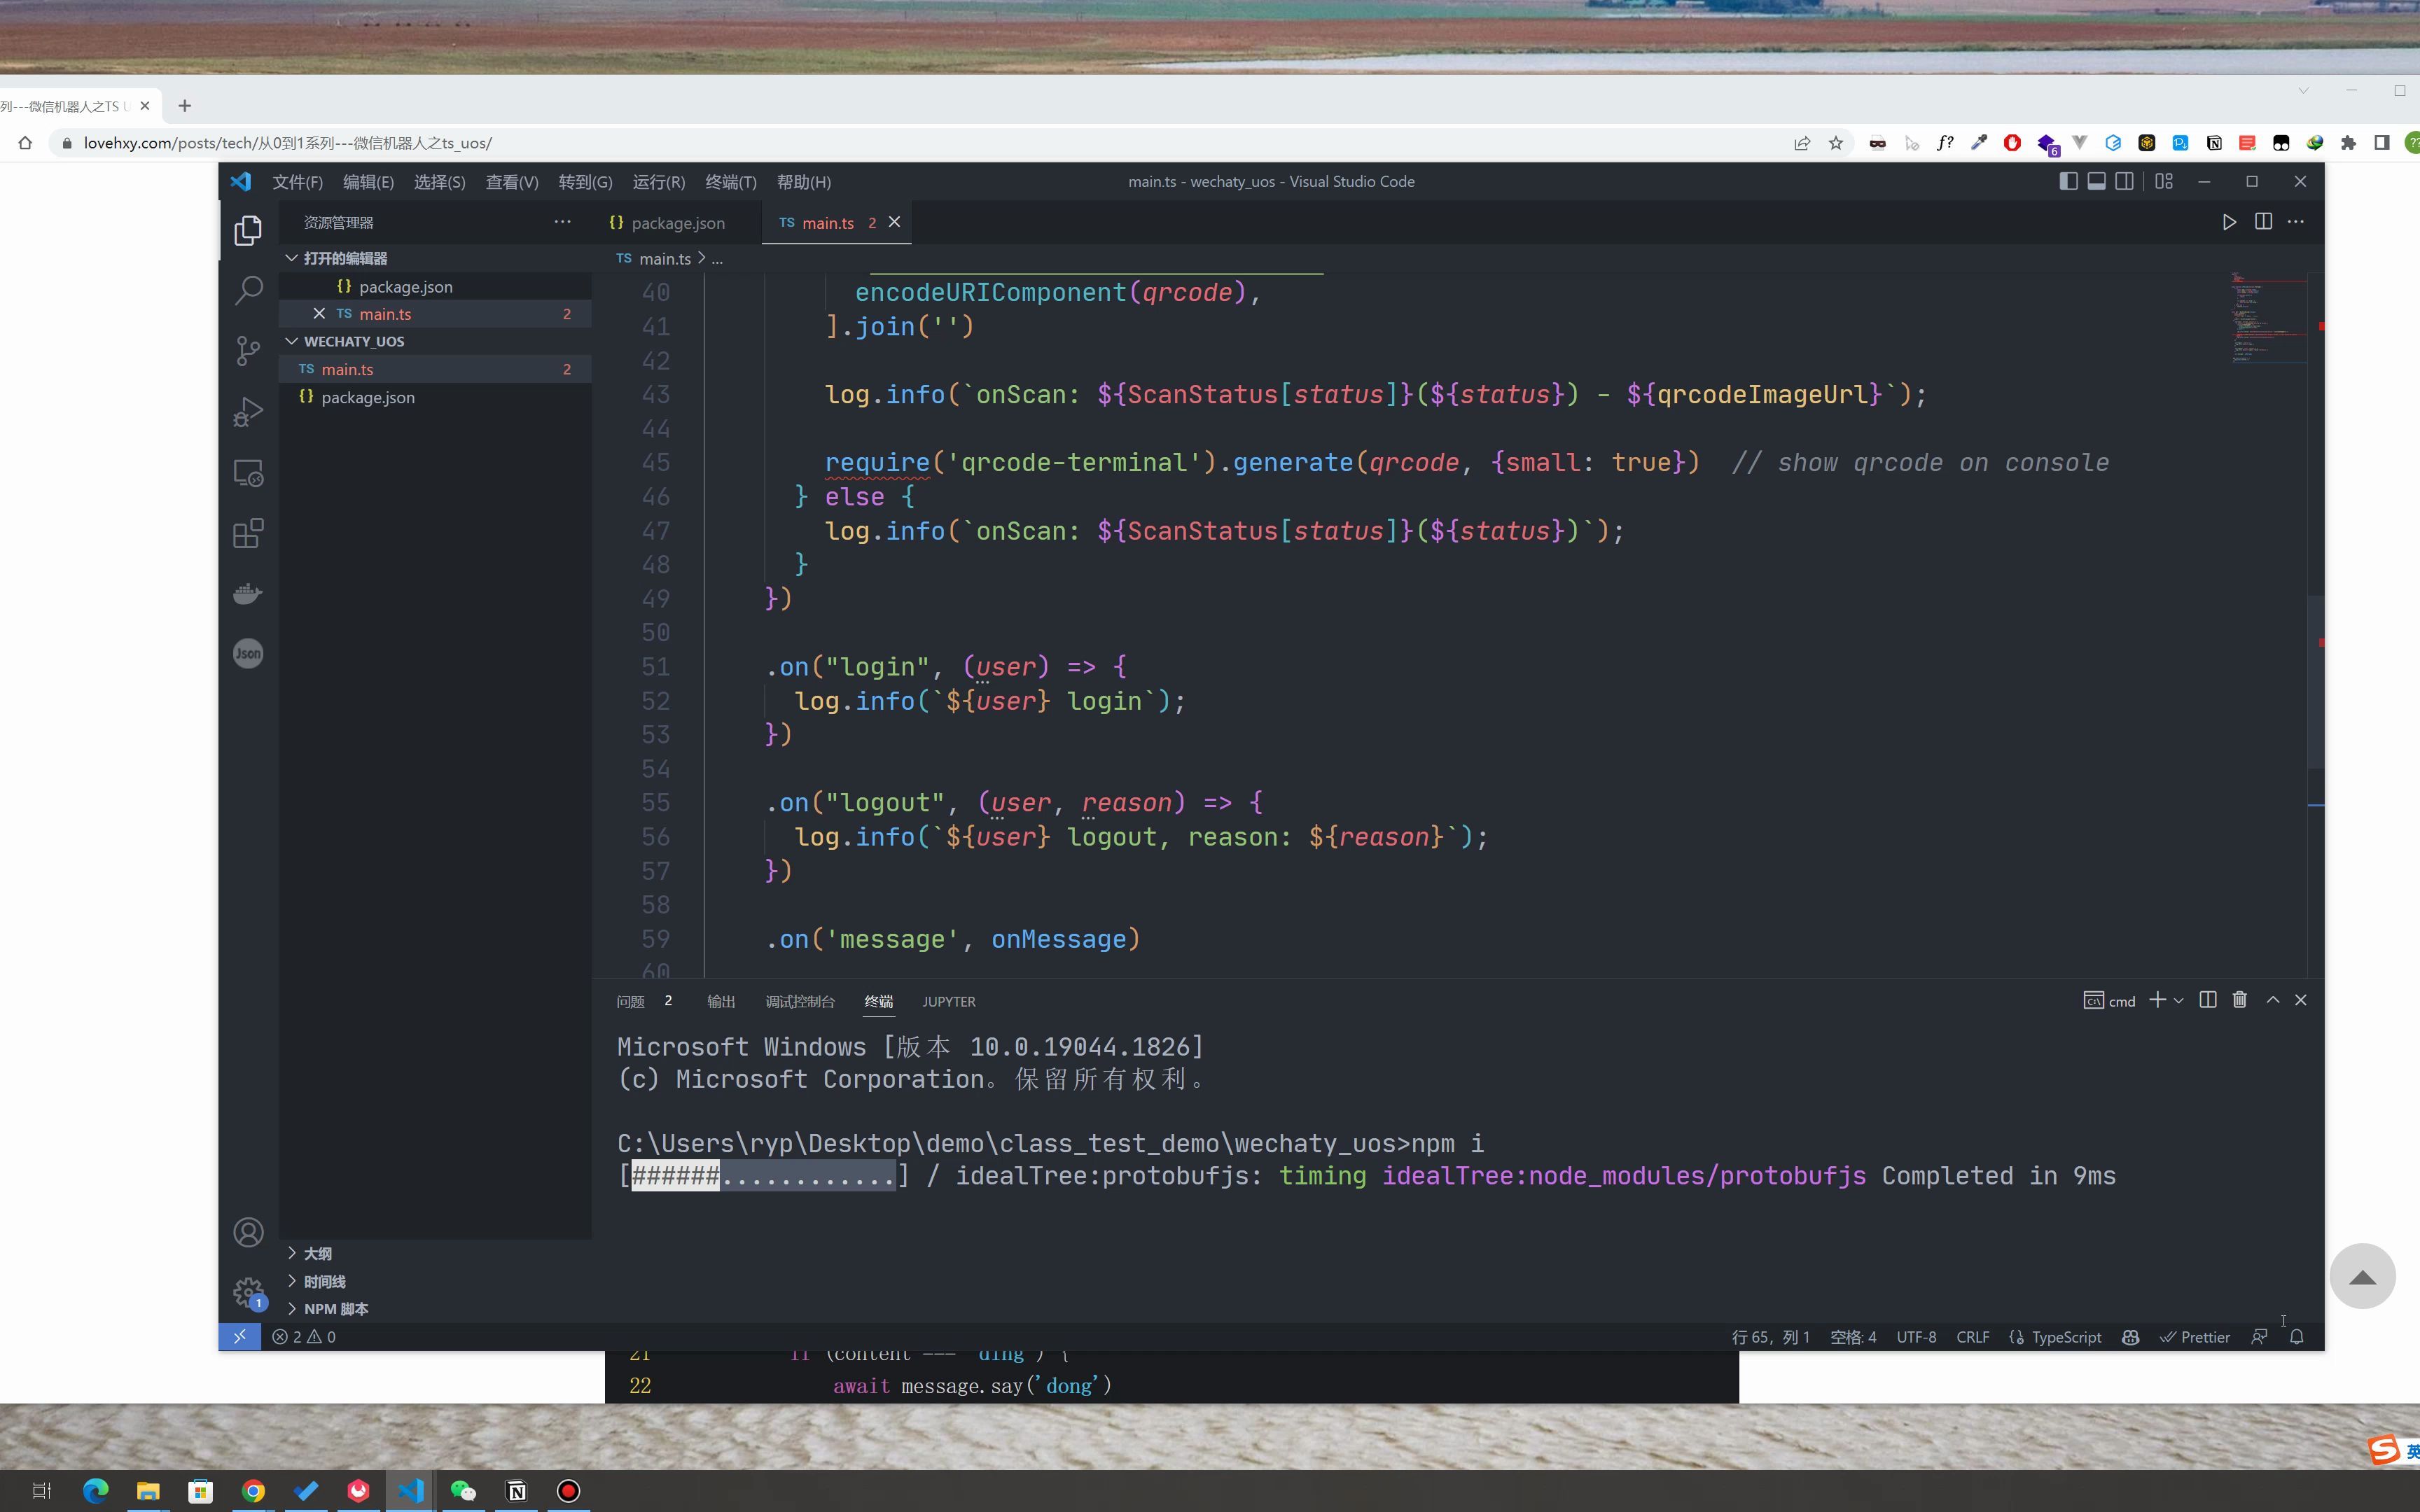Open remote window indicator in status bar
2420x1512 pixels.
coord(240,1337)
